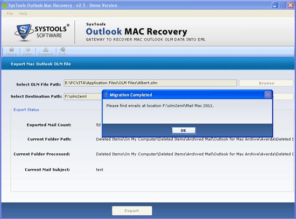The image size is (296, 219).
Task: Close the Outlook Mac Recovery window
Action: tap(290, 5)
